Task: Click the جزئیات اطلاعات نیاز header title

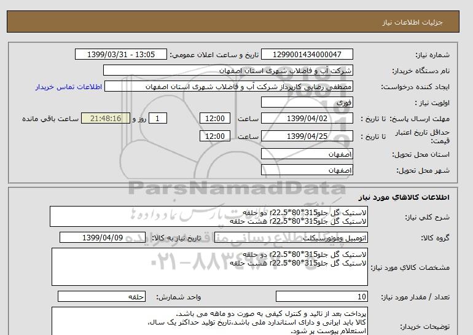Action: pos(412,23)
